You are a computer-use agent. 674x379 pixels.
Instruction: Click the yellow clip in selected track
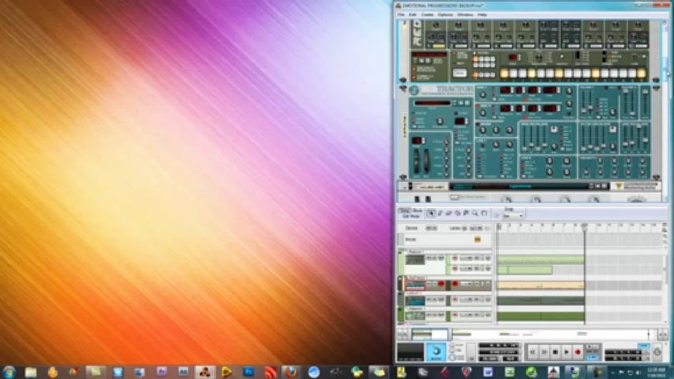[x=541, y=285]
